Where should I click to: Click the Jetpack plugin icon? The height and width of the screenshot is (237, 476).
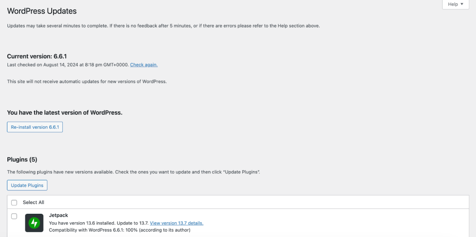point(34,223)
